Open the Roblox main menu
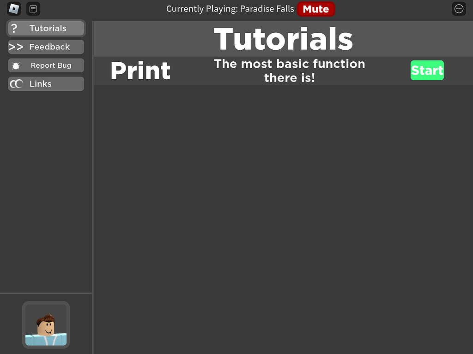 13,9
